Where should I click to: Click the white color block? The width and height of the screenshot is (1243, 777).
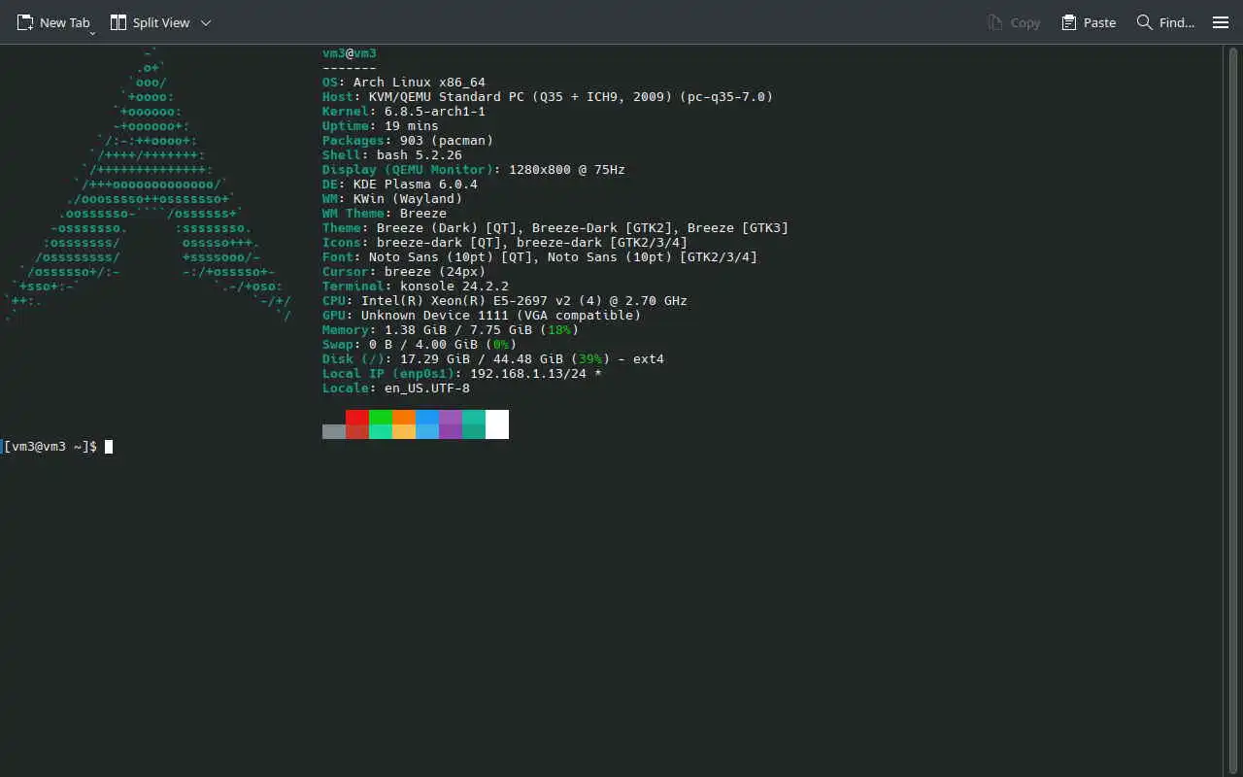tap(497, 424)
